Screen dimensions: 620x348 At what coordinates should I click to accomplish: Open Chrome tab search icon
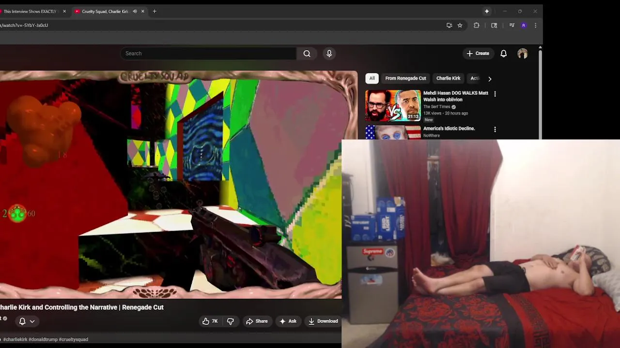coord(494,25)
